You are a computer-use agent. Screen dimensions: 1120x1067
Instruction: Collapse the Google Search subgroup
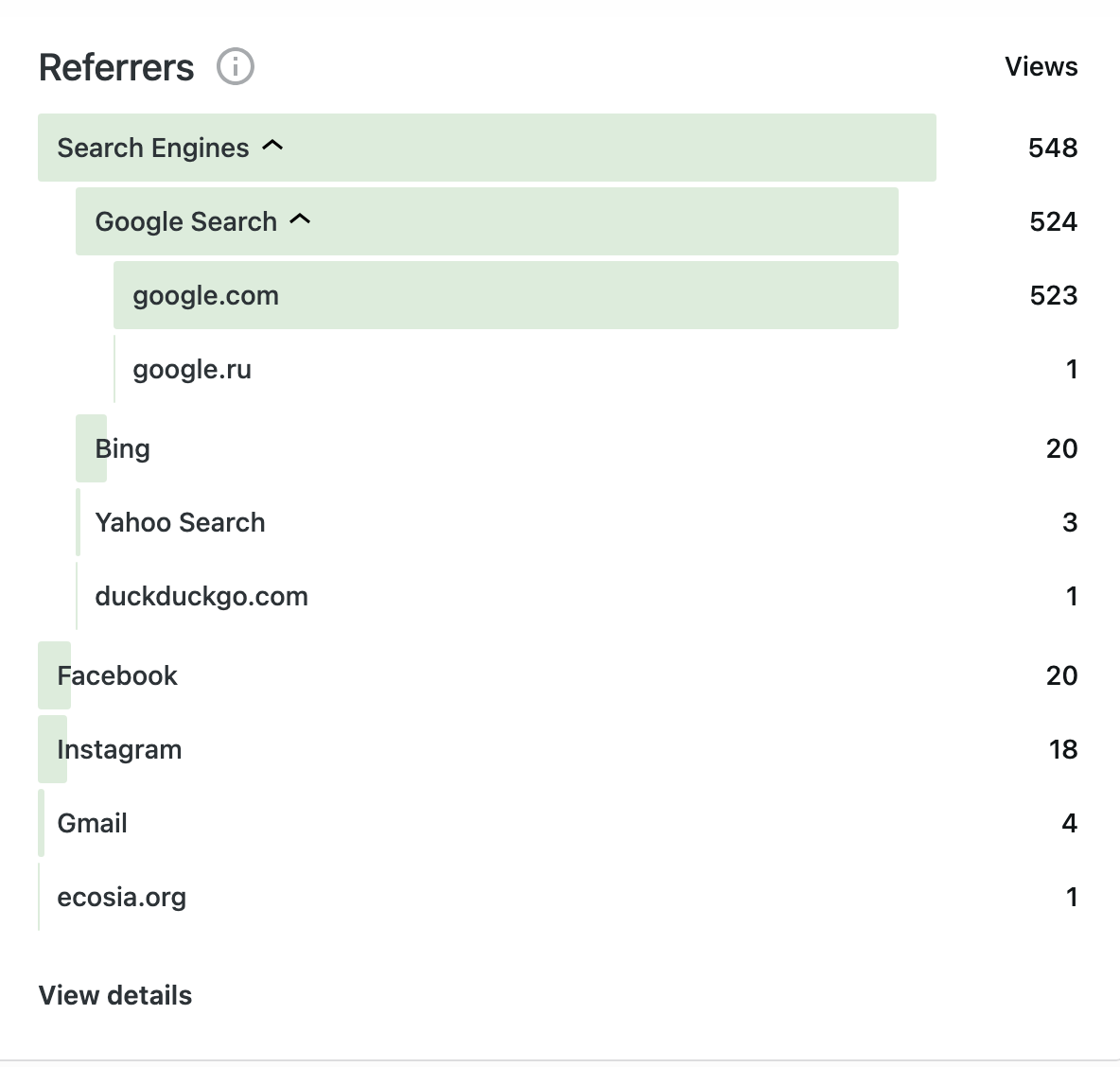300,220
